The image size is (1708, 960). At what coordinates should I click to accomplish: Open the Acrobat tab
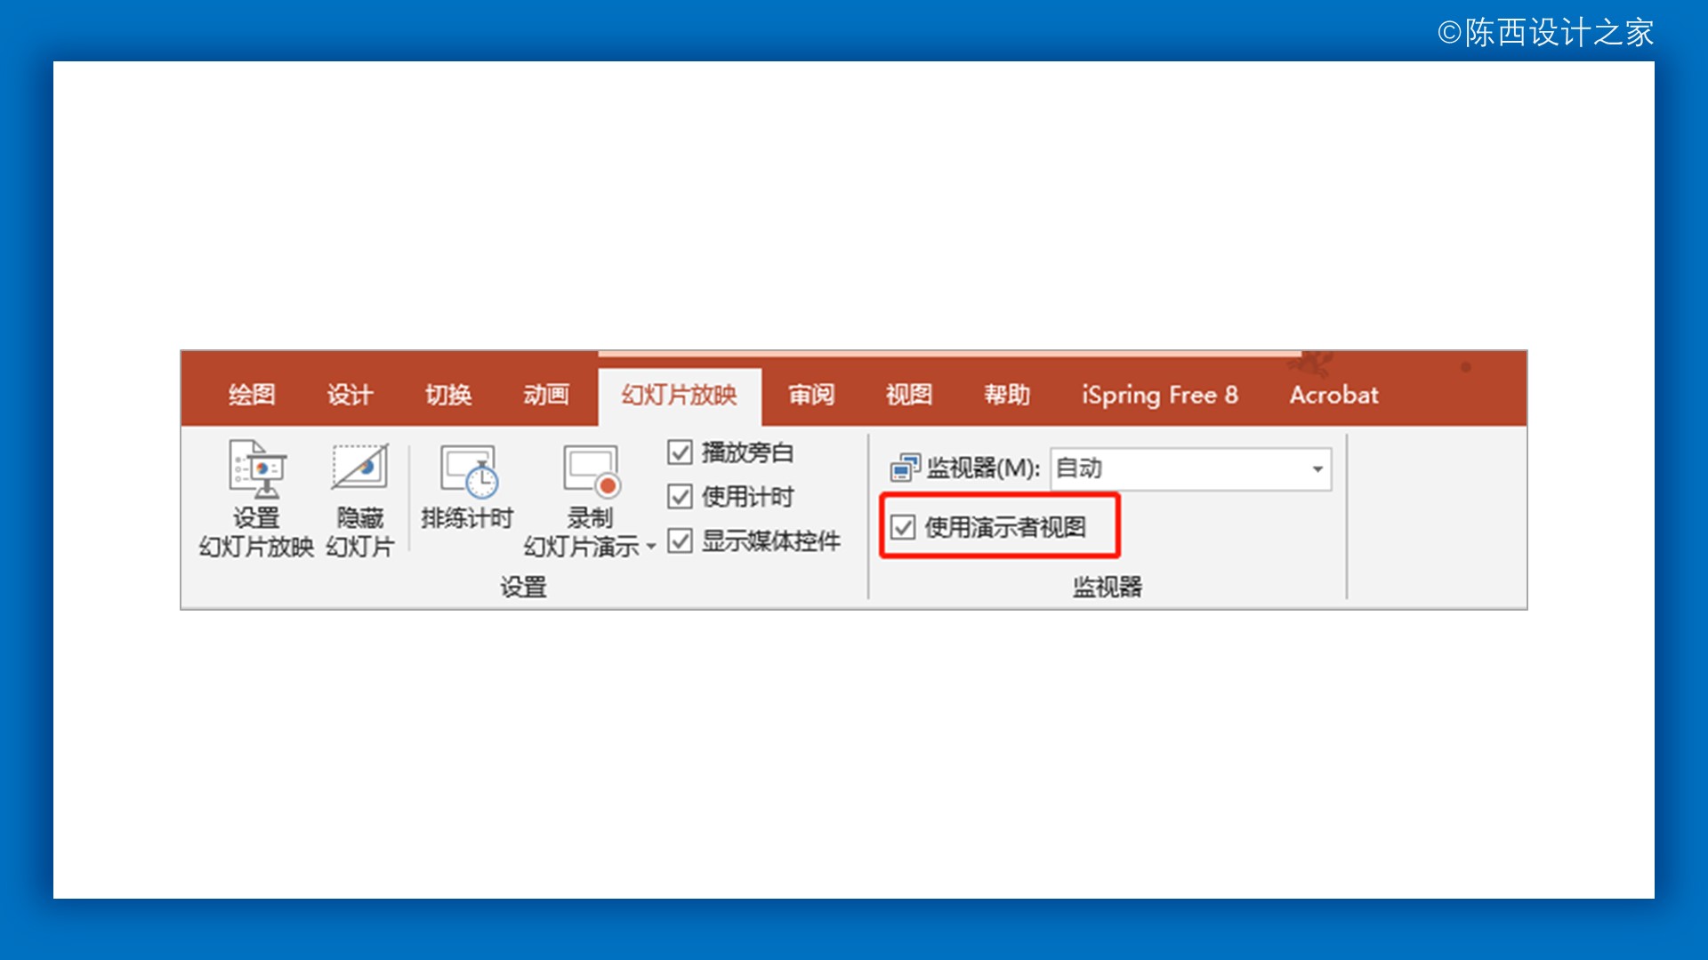click(x=1334, y=395)
